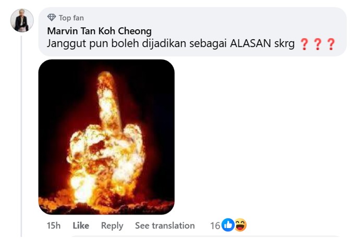Screen dimensions: 352x238
Task: Click the first red question mark emoji
Action: 304,44
